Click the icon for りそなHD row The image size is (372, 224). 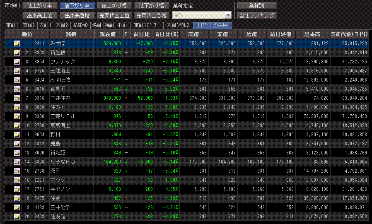17,162
